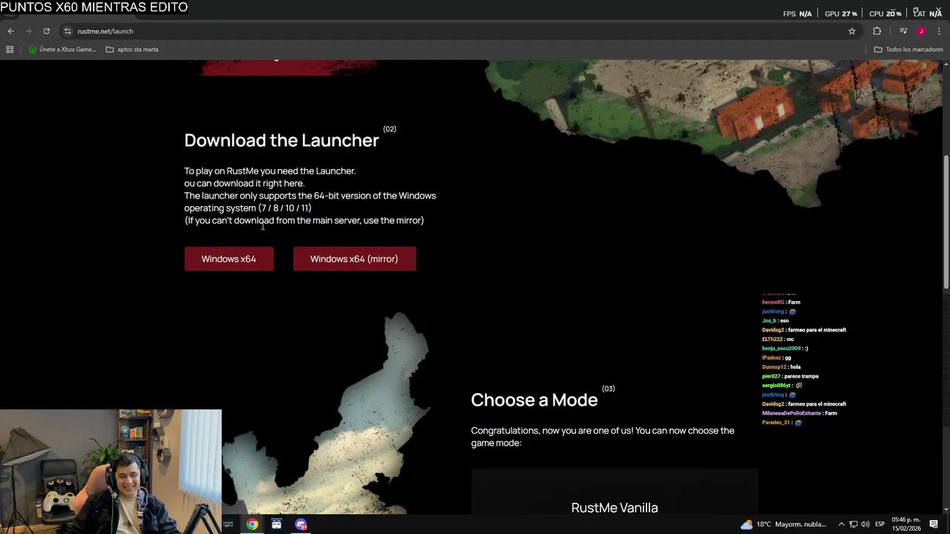The width and height of the screenshot is (950, 534).
Task: Download the Windows x64 (mirror) launcher
Action: (x=354, y=259)
